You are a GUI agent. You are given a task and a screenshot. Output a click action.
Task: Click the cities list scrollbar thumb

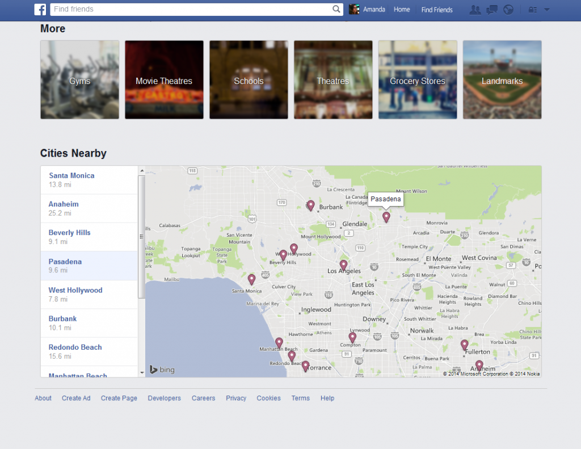tap(141, 237)
